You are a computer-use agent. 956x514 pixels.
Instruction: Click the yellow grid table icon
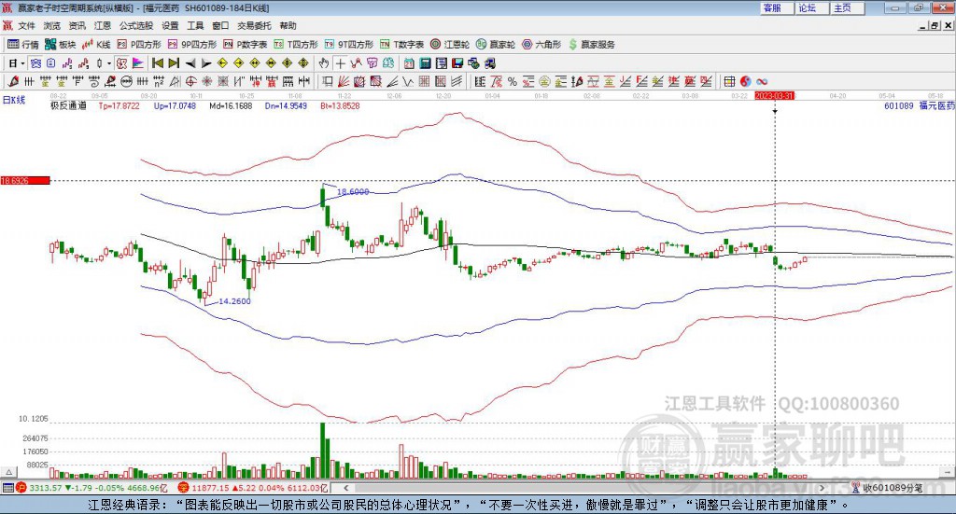point(729,81)
